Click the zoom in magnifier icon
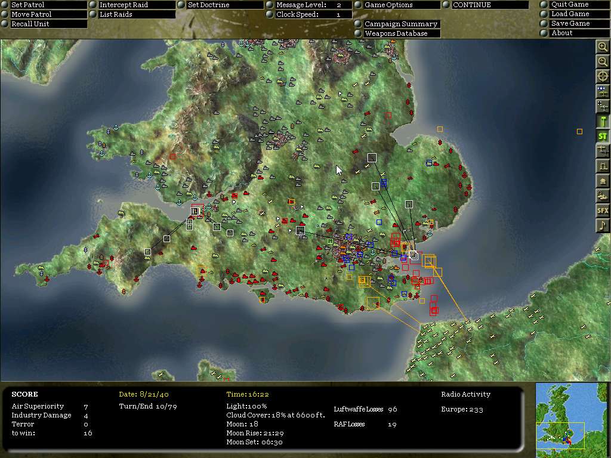 [x=603, y=47]
